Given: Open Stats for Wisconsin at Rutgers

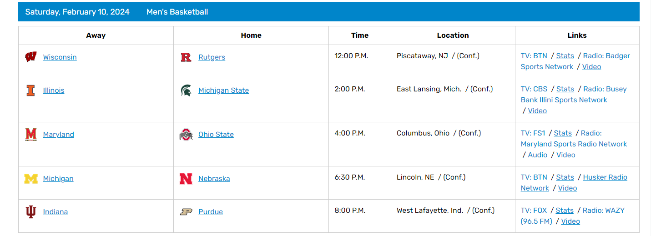Looking at the screenshot, I should (x=565, y=56).
